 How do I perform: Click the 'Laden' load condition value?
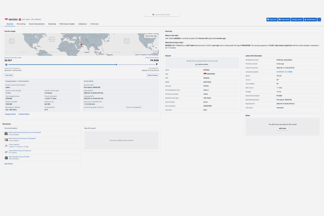pyautogui.click(x=8, y=88)
